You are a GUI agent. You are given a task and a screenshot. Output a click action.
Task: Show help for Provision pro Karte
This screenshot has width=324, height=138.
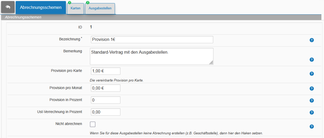(x=311, y=74)
